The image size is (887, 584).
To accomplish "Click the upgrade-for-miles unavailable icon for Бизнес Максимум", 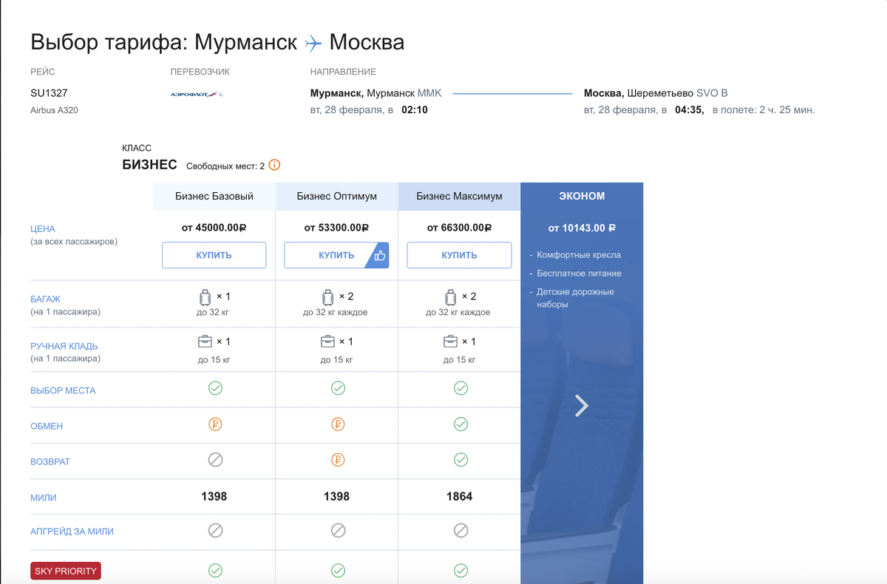I will pyautogui.click(x=461, y=530).
